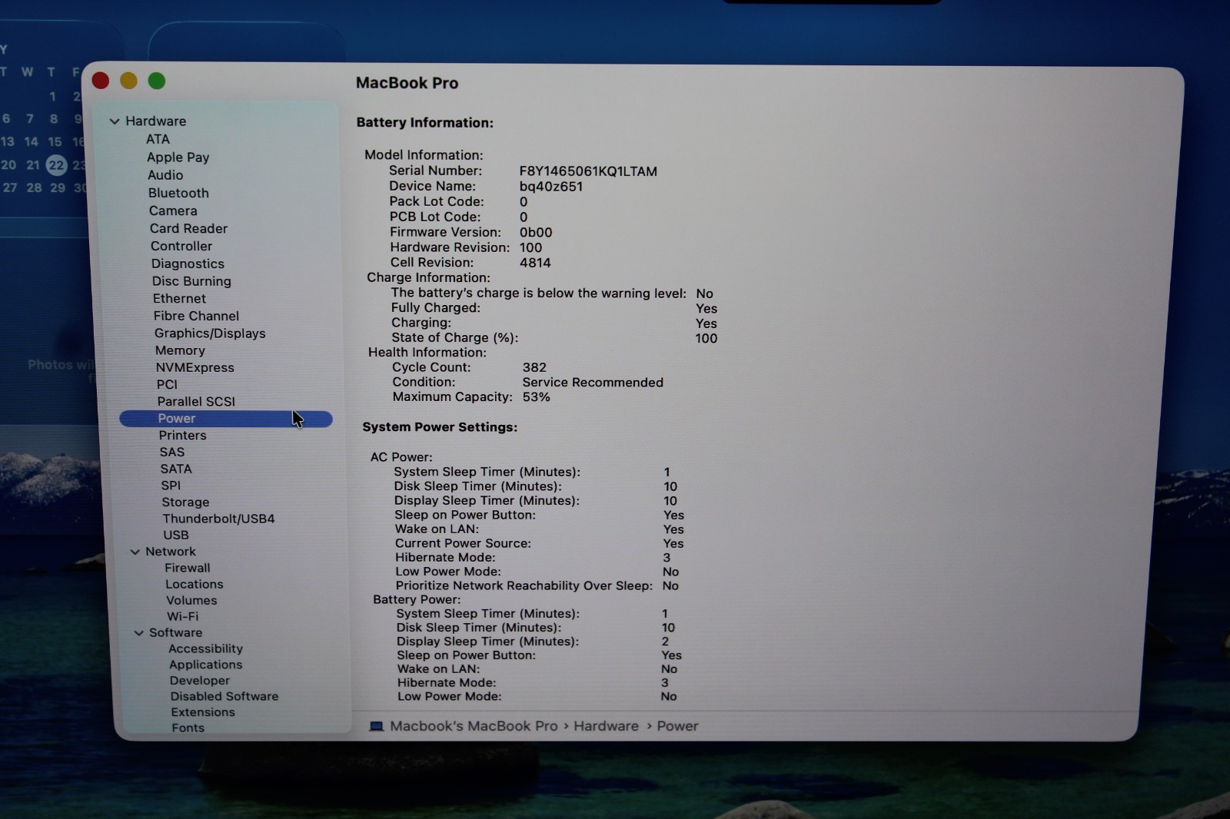Select Card Reader in the sidebar

pos(188,228)
